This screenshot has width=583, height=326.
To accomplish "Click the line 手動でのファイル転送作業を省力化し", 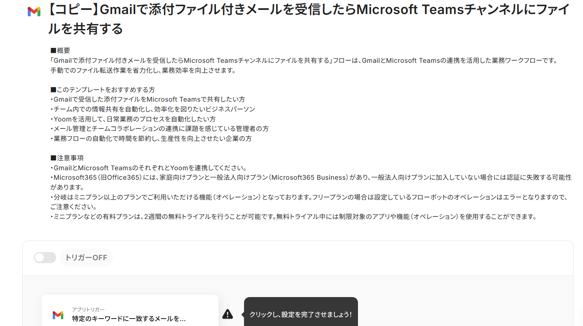I will tap(143, 70).
